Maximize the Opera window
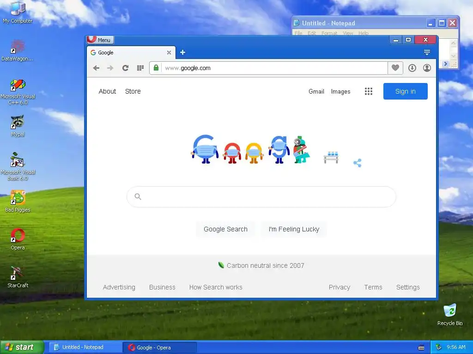This screenshot has width=473, height=354. [408, 40]
